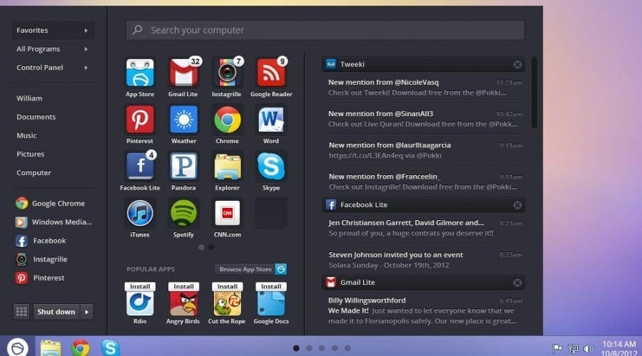
Task: Dismiss the Tweeki notification group
Action: 517,65
